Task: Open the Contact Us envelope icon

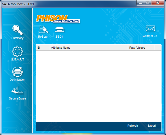Action: (150, 28)
